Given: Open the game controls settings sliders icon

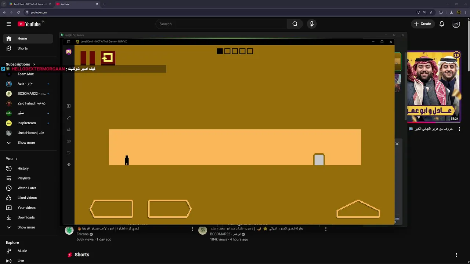Looking at the screenshot, I should pos(69,129).
